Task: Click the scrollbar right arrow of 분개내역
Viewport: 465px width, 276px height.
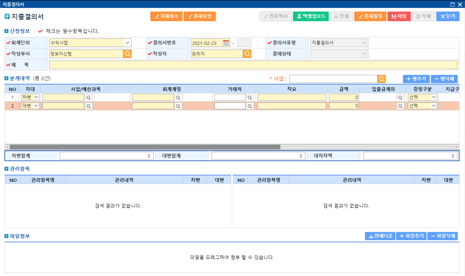Action: [456, 147]
